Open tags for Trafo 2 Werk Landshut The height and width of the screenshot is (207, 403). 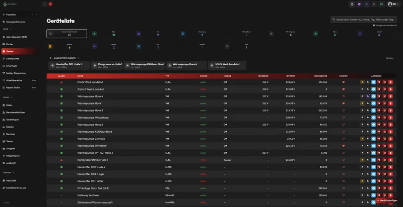pyautogui.click(x=368, y=89)
